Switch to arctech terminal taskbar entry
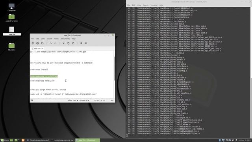This screenshot has width=252, height=142. (x=63, y=140)
